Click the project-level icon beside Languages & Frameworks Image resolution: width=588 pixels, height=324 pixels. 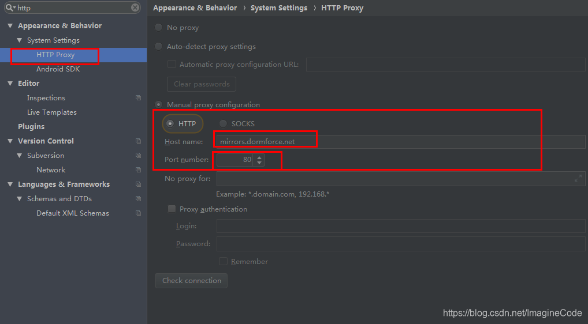click(x=138, y=184)
